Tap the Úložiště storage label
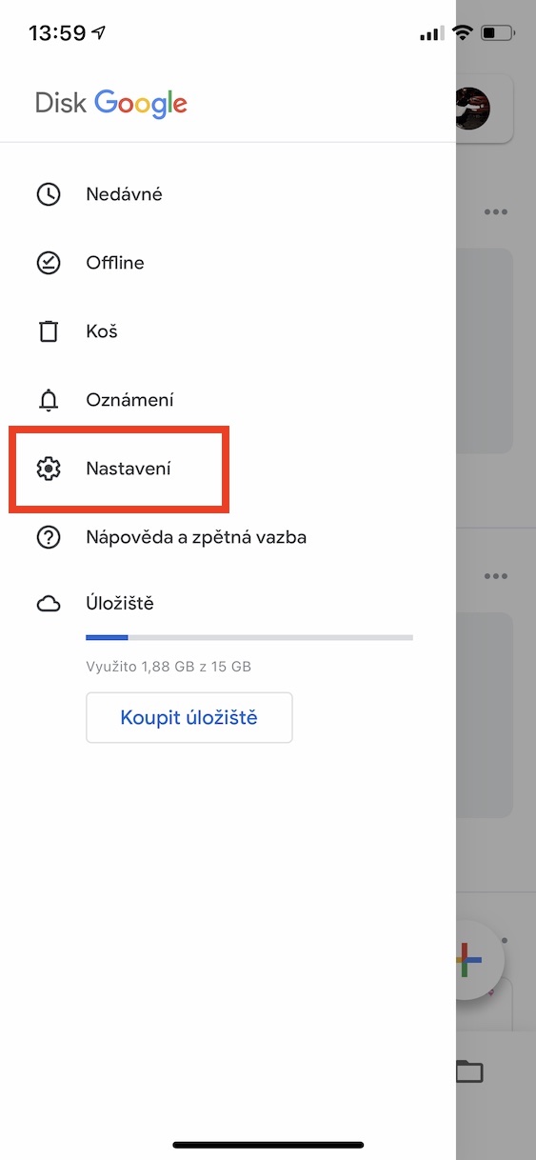This screenshot has height=1160, width=536. pyautogui.click(x=120, y=604)
